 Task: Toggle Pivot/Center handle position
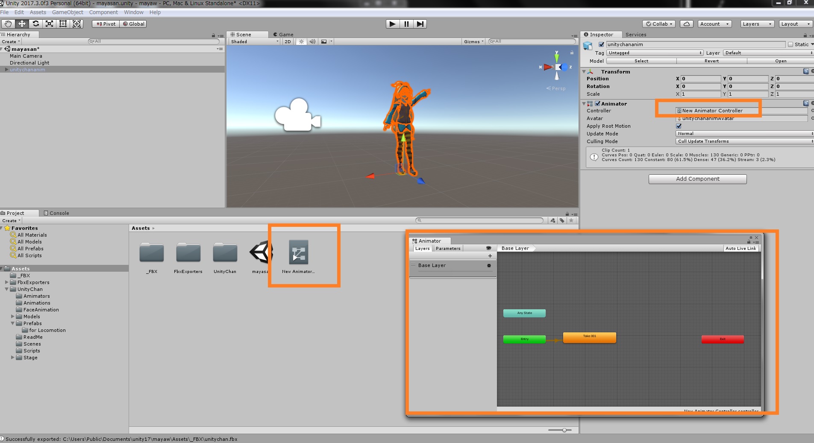[x=106, y=24]
